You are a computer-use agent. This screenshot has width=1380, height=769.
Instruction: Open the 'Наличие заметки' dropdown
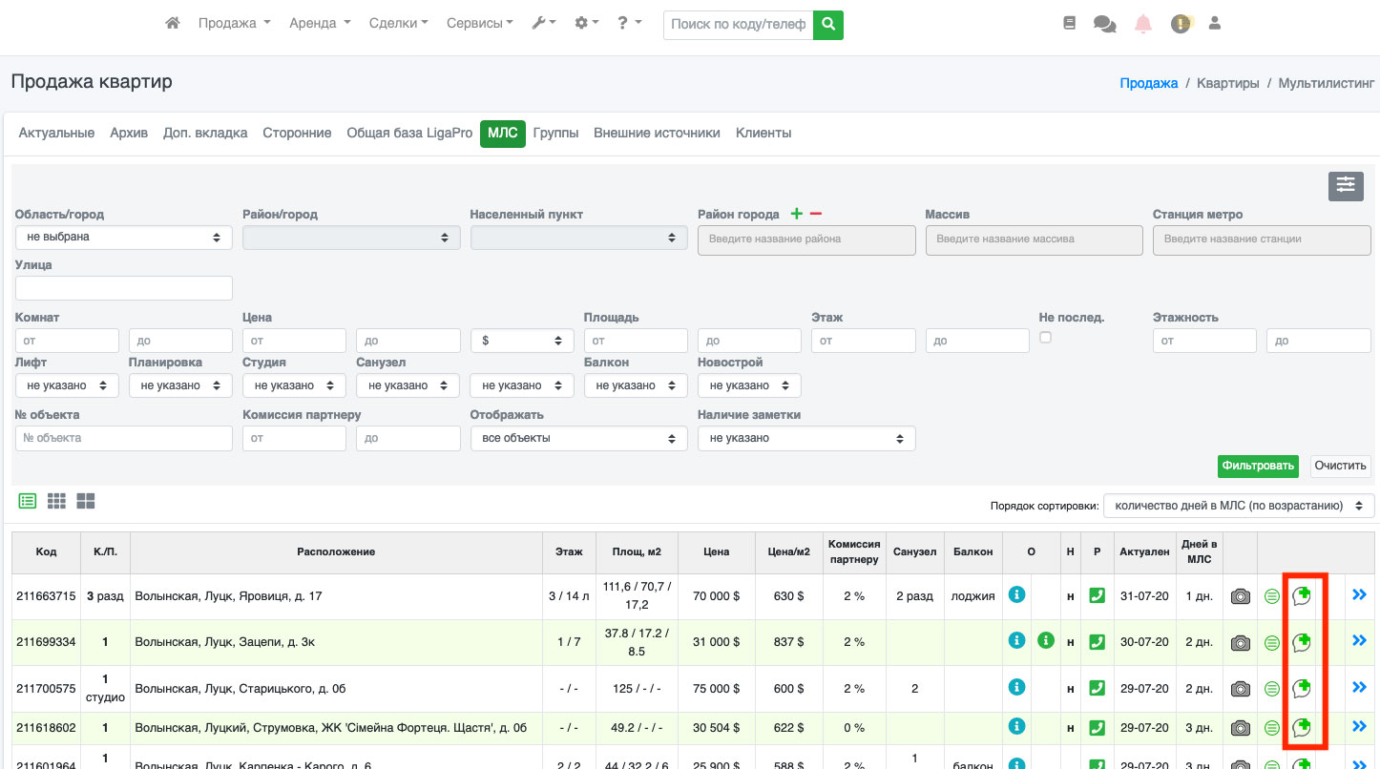pos(805,439)
